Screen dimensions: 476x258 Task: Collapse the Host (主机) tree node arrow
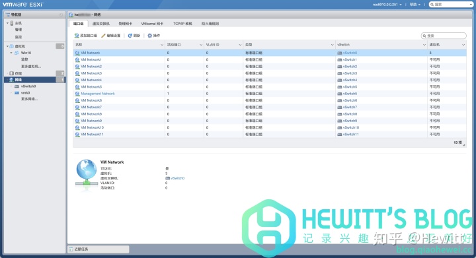tap(7, 23)
